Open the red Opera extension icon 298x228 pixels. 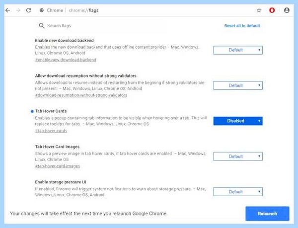point(272,10)
